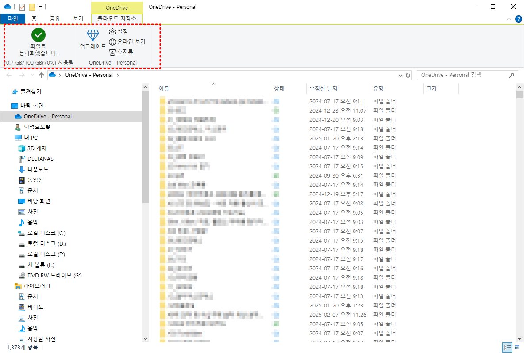Expand the chevron after OneDrive - Personal in the path

pyautogui.click(x=118, y=75)
